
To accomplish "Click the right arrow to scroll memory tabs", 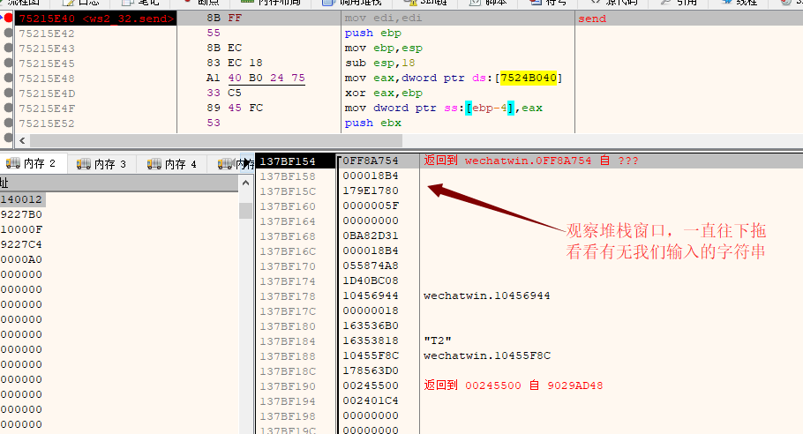I will click(249, 162).
